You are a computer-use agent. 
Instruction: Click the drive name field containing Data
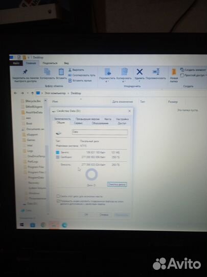click(100, 132)
